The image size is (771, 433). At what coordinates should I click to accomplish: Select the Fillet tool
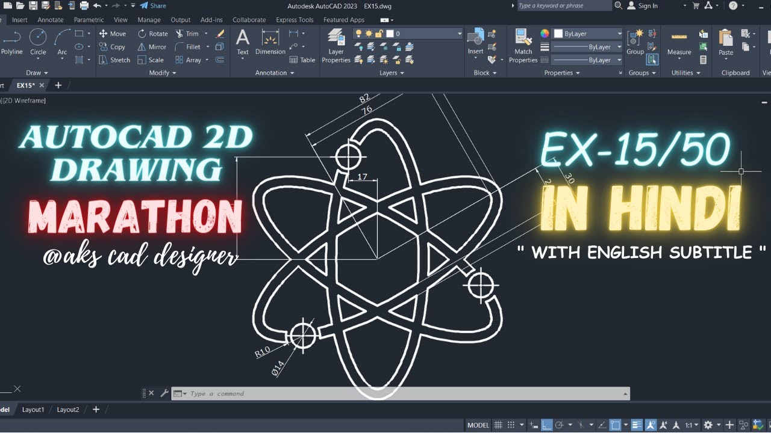point(188,47)
